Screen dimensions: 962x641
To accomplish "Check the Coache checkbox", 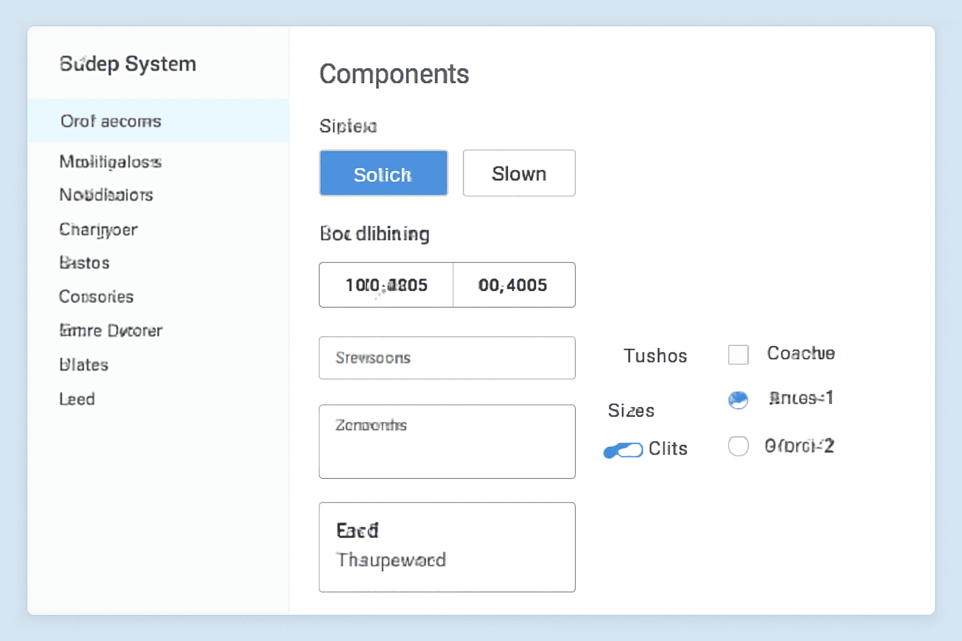I will click(x=738, y=354).
